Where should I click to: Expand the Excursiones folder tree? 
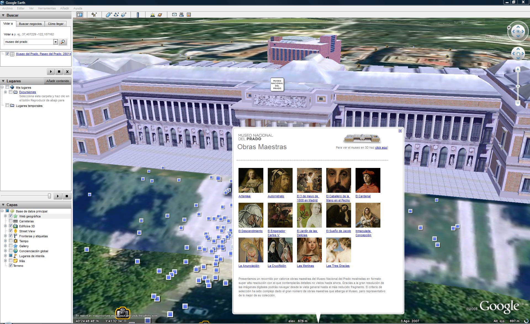tap(5, 92)
